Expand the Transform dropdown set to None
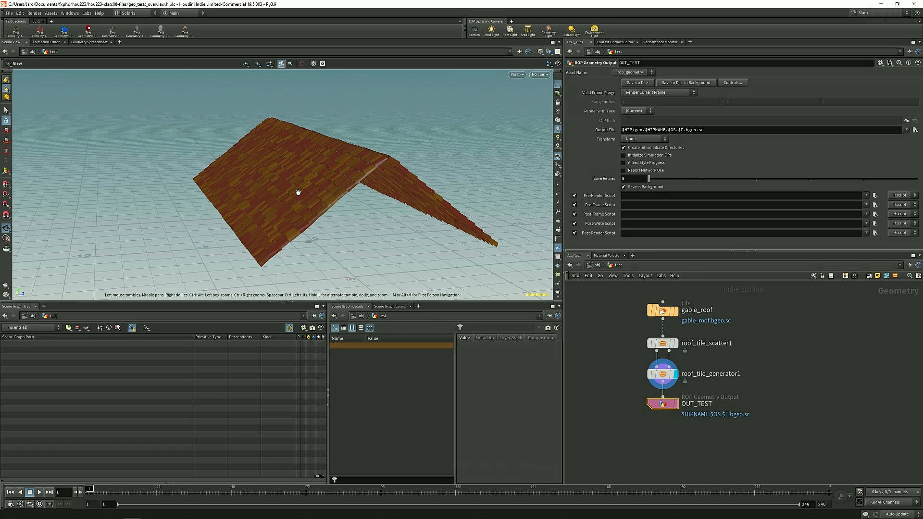The width and height of the screenshot is (923, 519). point(644,139)
